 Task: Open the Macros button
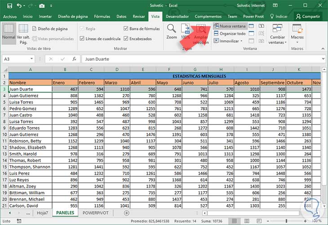pyautogui.click(x=297, y=32)
